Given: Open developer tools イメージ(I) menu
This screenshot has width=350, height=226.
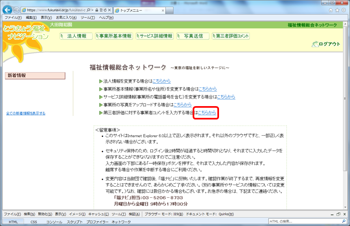Looking at the screenshot, I should [x=77, y=214].
